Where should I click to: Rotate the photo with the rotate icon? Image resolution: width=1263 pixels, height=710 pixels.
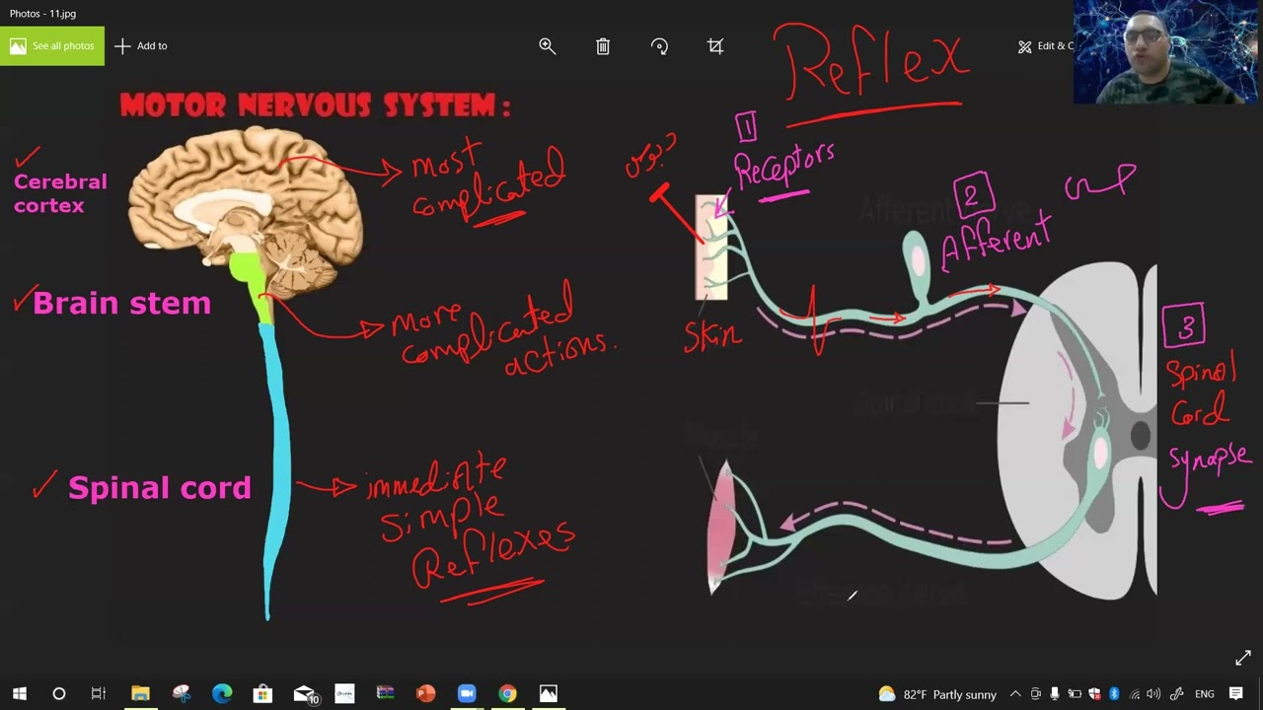click(x=659, y=46)
